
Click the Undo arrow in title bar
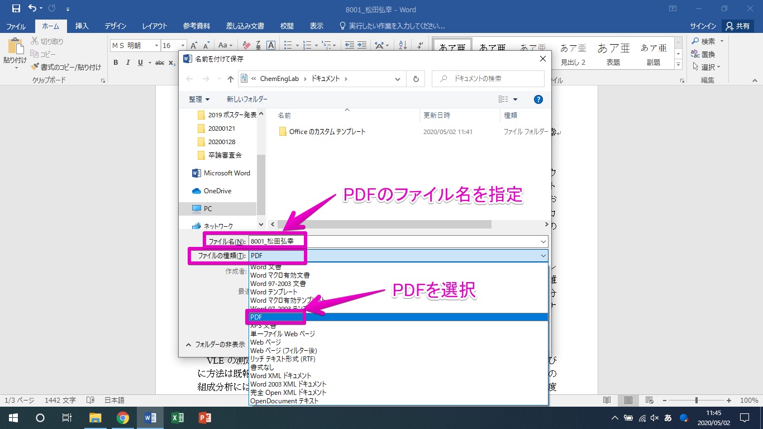[32, 8]
